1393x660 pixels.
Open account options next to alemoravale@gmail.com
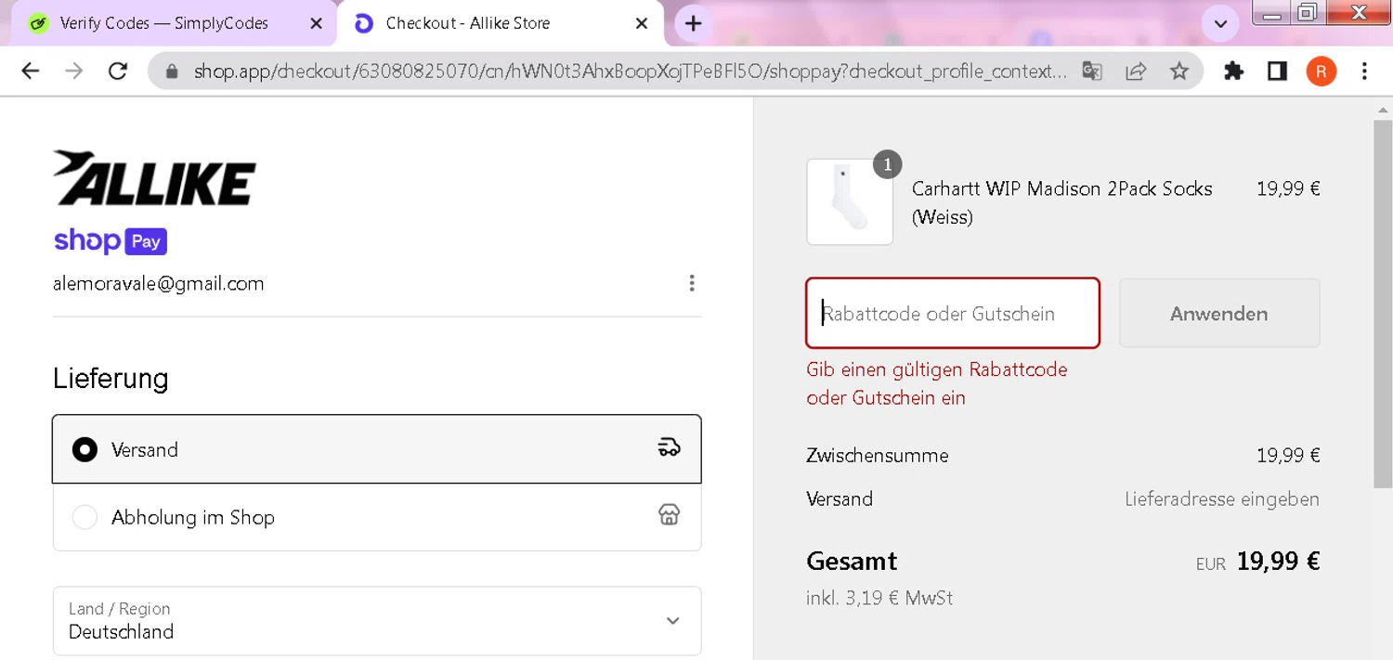[x=692, y=283]
